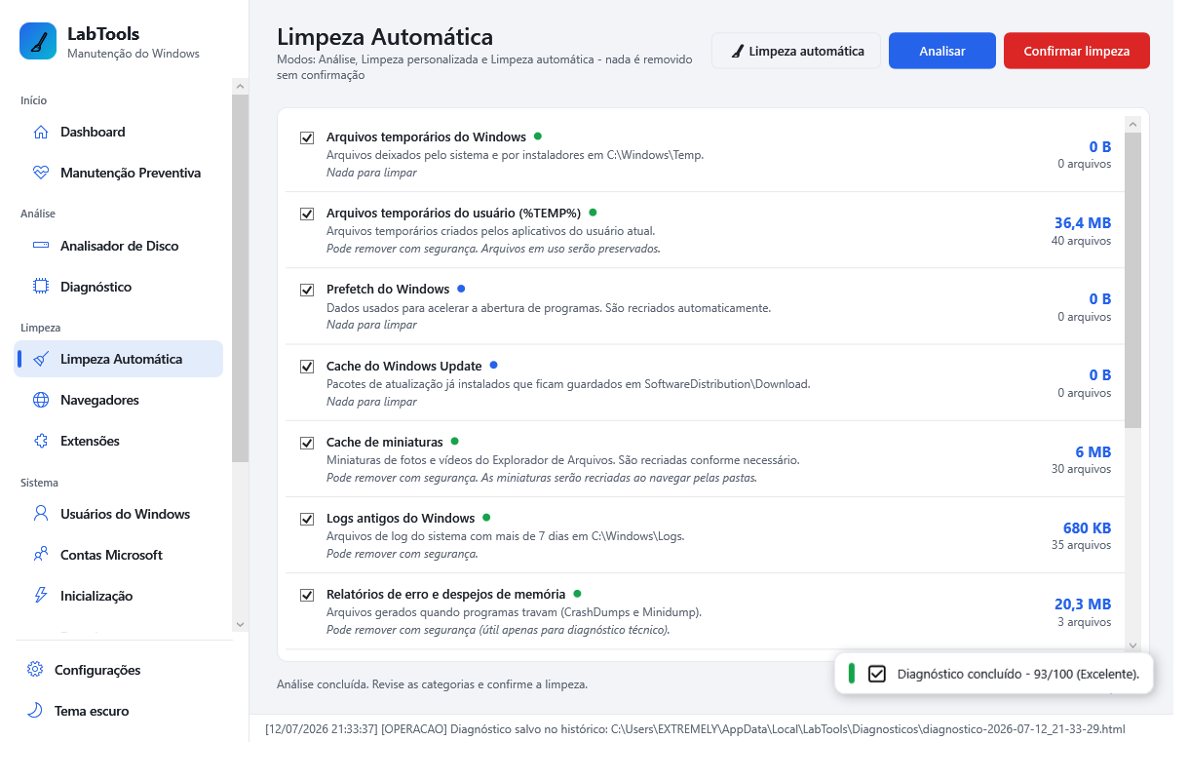
Task: Click blue status dot beside Prefetch do Windows
Action: [x=461, y=289]
